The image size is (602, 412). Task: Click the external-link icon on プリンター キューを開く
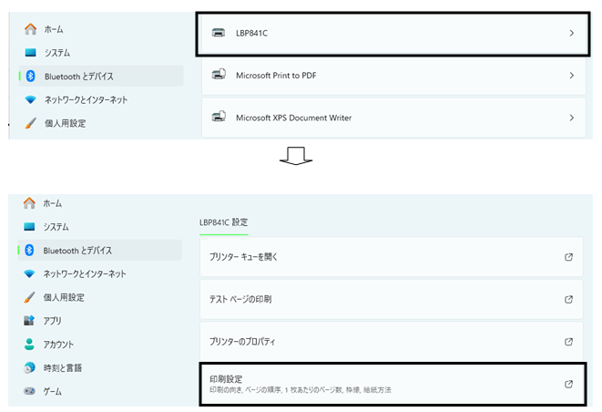pos(569,257)
